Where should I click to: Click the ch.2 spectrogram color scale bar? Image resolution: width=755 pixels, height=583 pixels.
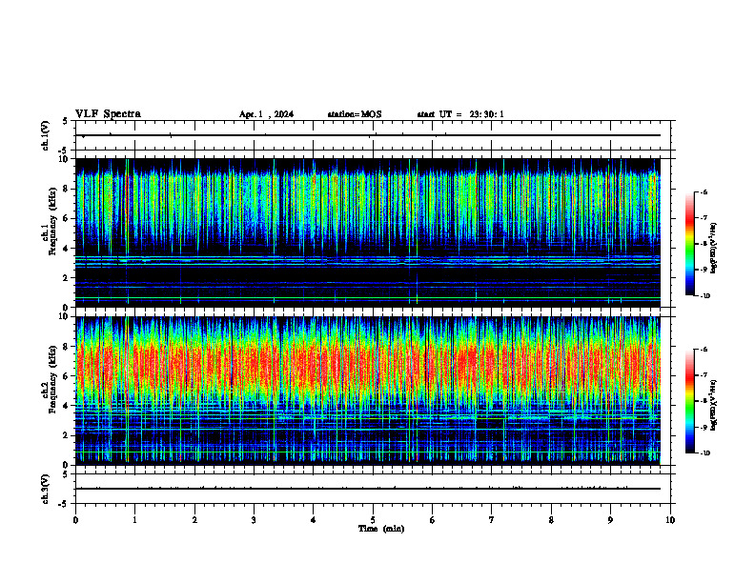[689, 401]
